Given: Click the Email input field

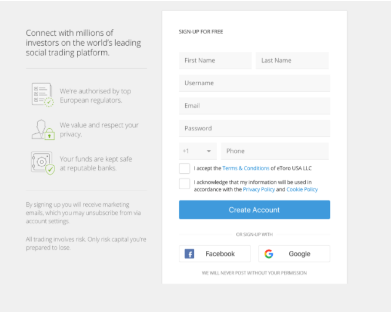Looking at the screenshot, I should tap(254, 106).
